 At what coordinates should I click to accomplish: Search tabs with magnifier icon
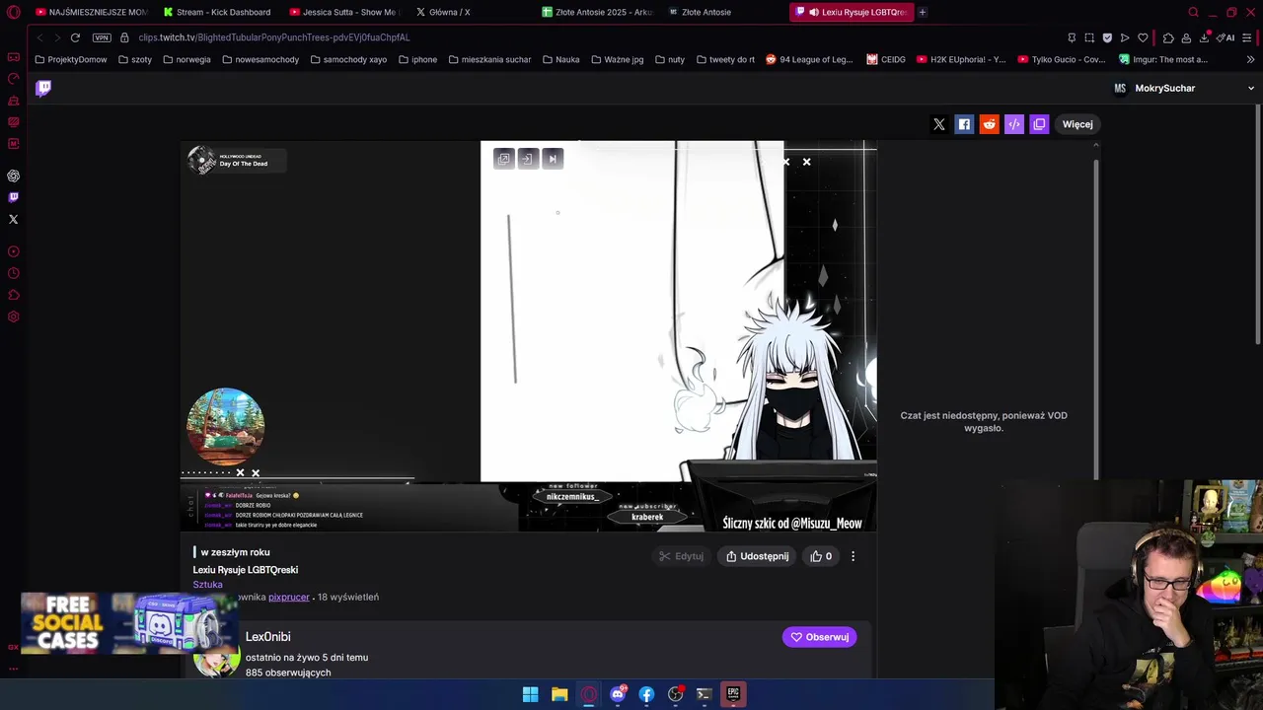[1193, 12]
